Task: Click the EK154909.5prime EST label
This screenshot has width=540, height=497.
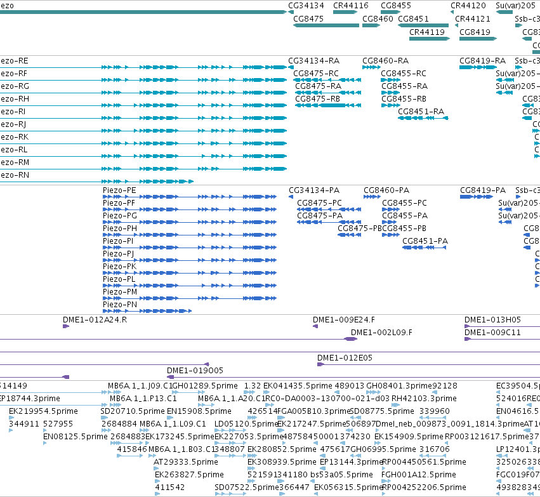Action: [x=409, y=437]
